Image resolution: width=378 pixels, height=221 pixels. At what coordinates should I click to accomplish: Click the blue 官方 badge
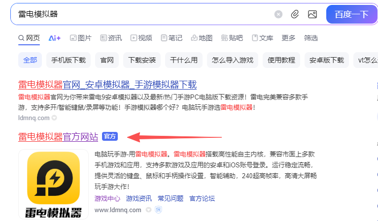[110, 136]
